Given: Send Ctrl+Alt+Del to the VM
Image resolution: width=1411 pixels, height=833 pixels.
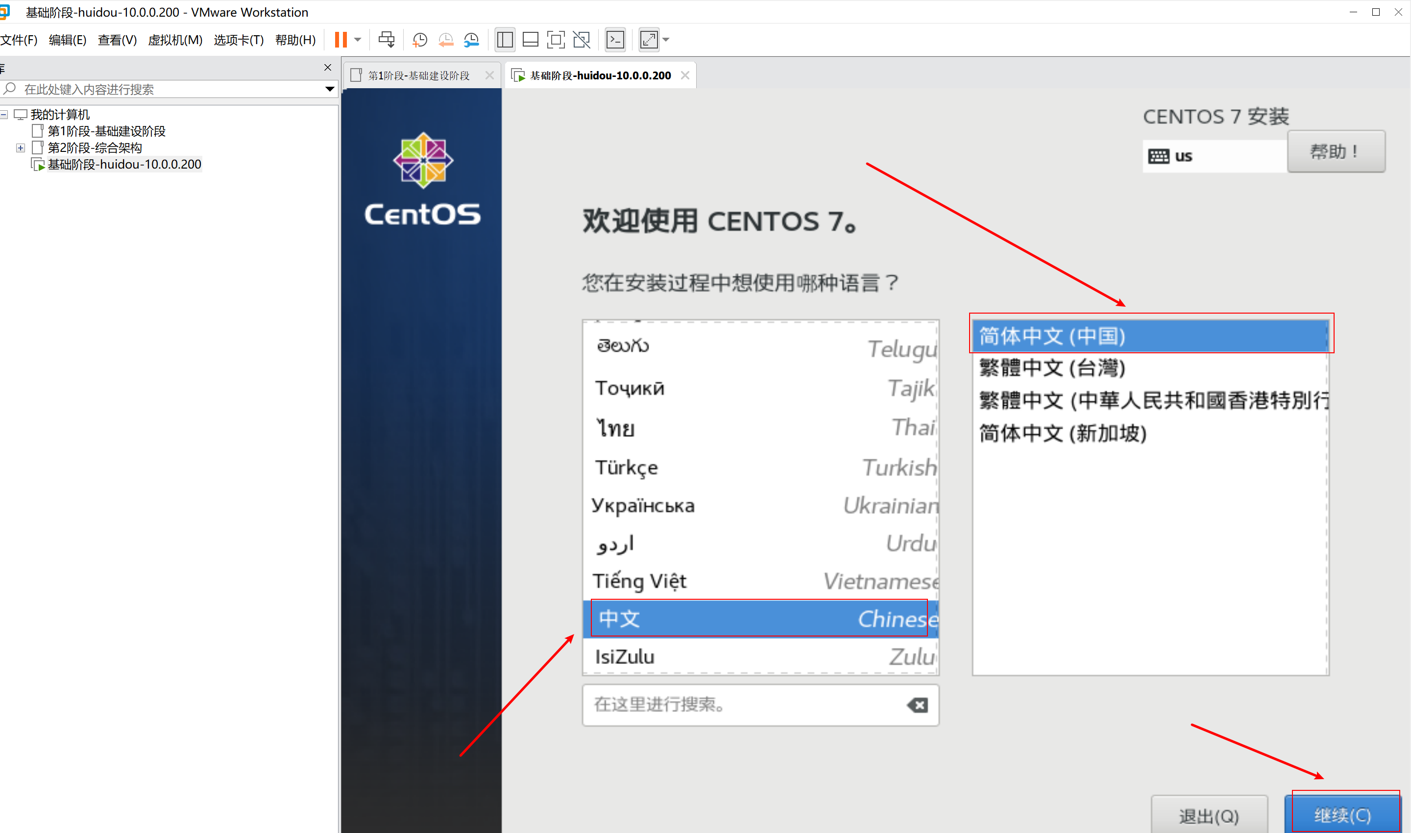Looking at the screenshot, I should click(x=386, y=40).
